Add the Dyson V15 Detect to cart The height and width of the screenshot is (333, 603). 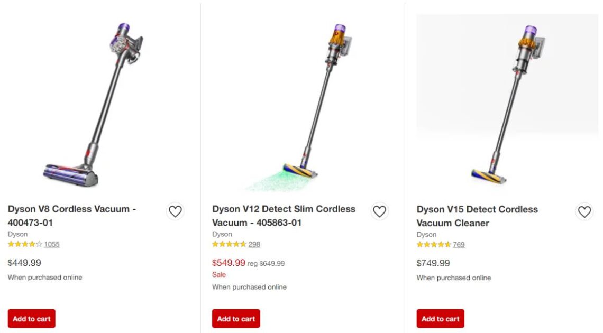[x=441, y=318]
